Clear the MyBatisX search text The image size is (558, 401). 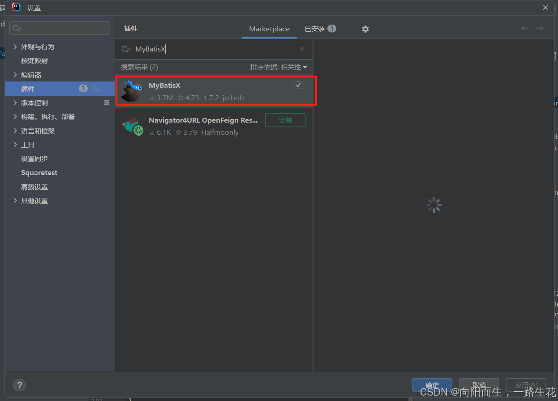pos(302,49)
